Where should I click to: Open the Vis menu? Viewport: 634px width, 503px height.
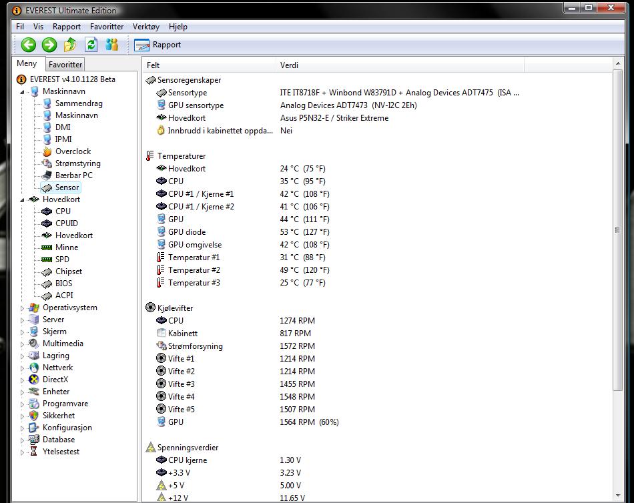(38, 27)
